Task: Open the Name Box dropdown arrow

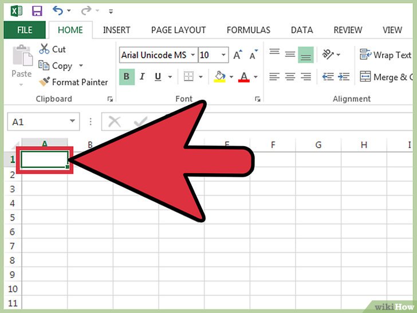Action: [72, 121]
